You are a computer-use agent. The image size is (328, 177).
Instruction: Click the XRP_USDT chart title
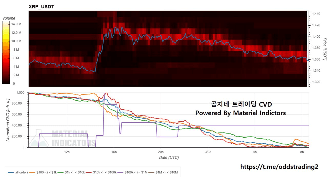(41, 7)
